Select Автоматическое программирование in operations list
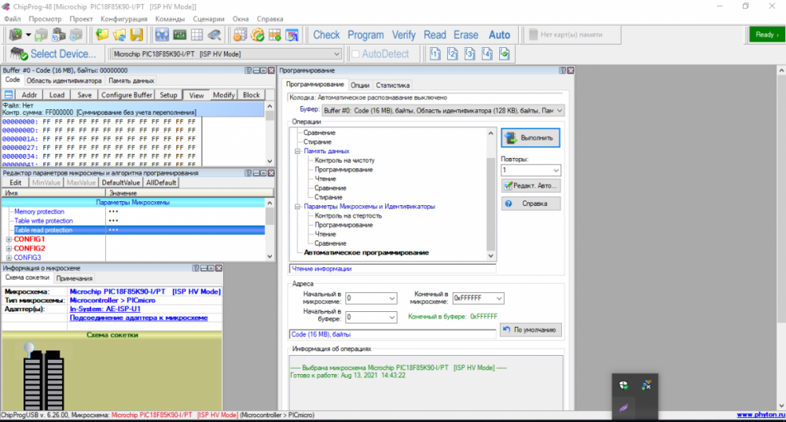Image resolution: width=786 pixels, height=422 pixels. click(366, 253)
